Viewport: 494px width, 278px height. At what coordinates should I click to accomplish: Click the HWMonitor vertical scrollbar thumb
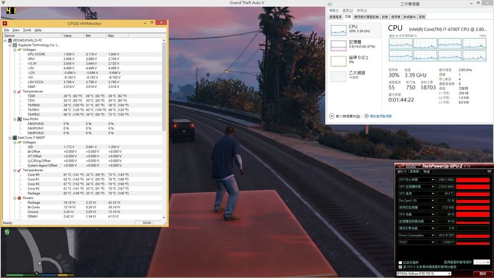(164, 86)
